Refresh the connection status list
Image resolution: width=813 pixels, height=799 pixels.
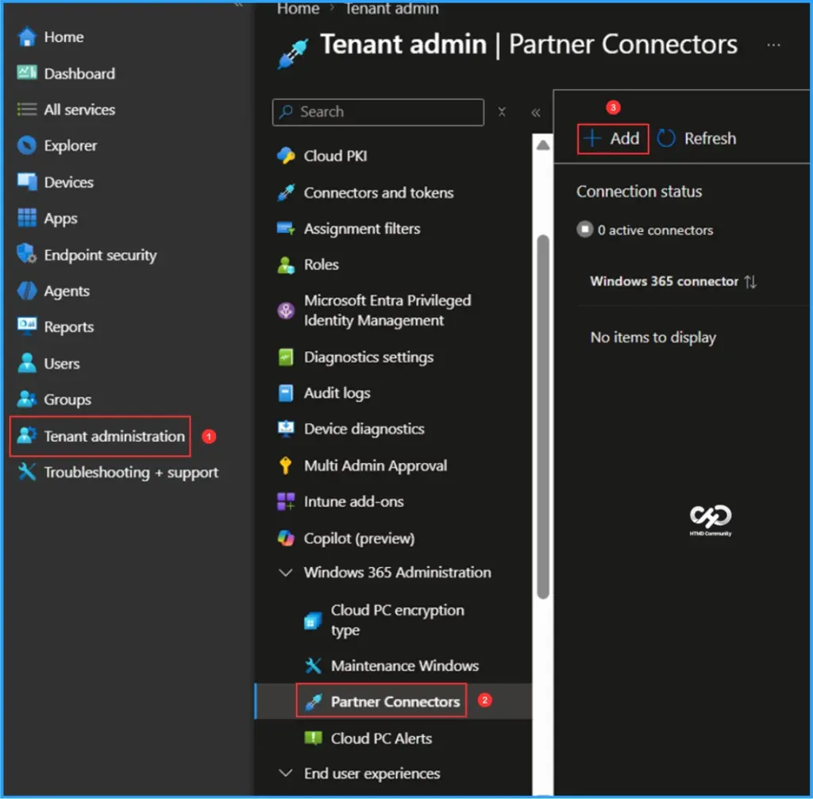[696, 138]
